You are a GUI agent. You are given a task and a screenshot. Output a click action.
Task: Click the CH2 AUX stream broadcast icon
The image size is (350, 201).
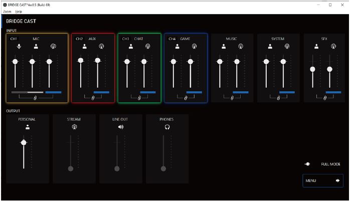(x=101, y=46)
